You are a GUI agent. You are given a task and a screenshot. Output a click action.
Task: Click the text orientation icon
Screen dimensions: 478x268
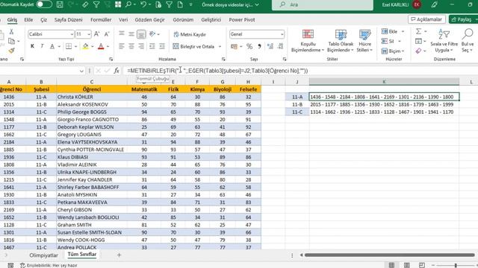[x=152, y=34]
